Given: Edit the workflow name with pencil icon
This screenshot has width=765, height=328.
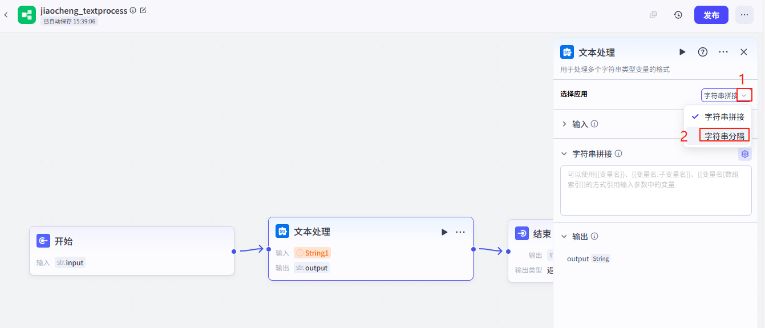Looking at the screenshot, I should point(143,10).
